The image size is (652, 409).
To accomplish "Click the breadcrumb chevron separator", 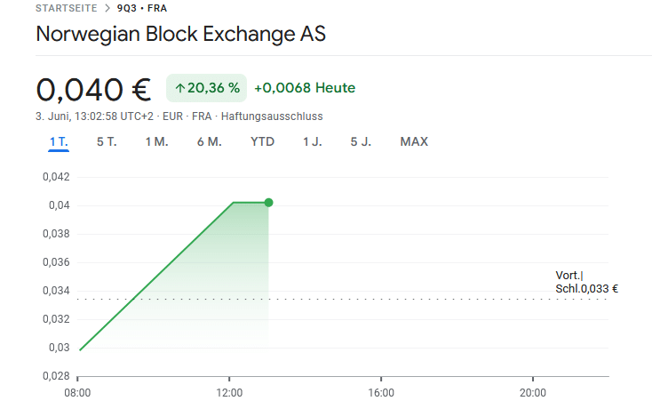I will 107,8.
